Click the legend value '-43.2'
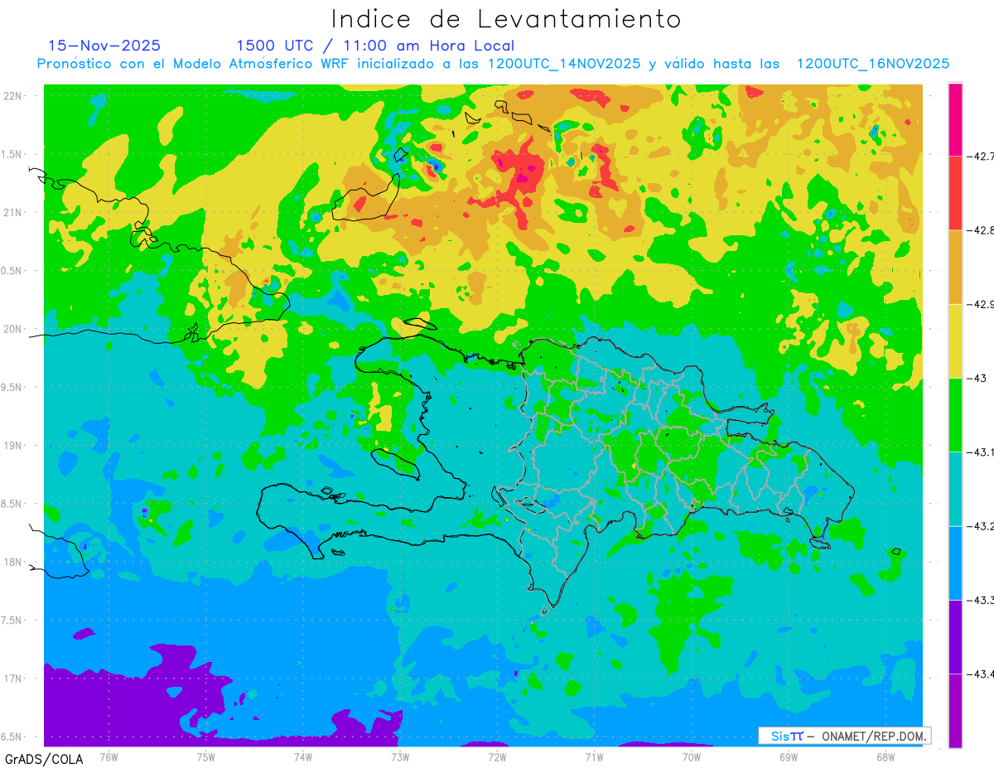Viewport: 994px width, 768px height. pyautogui.click(x=981, y=526)
